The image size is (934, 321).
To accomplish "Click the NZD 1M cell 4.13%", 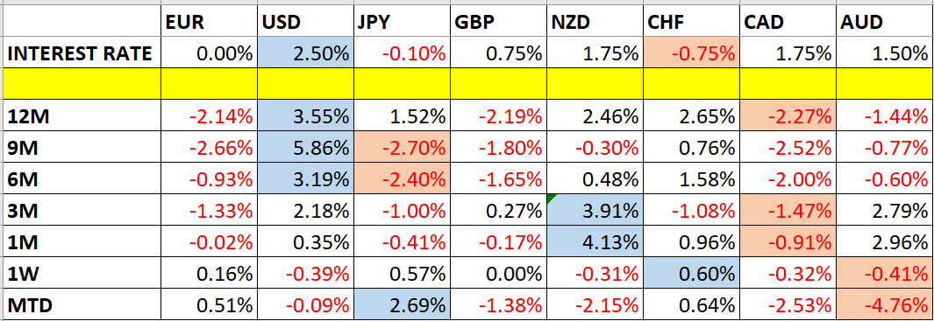I will pos(595,242).
